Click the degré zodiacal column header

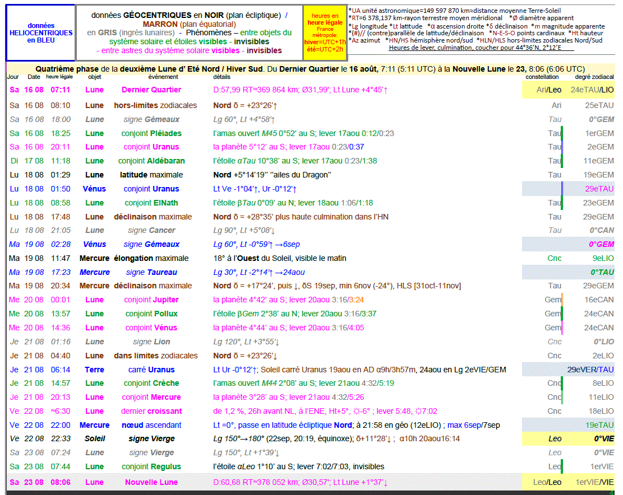point(594,77)
